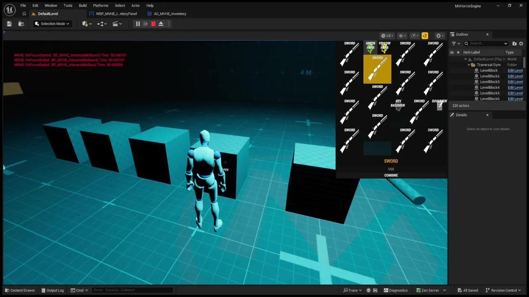Click the trace snapshot camera icon
The height and width of the screenshot is (297, 529).
point(375,290)
